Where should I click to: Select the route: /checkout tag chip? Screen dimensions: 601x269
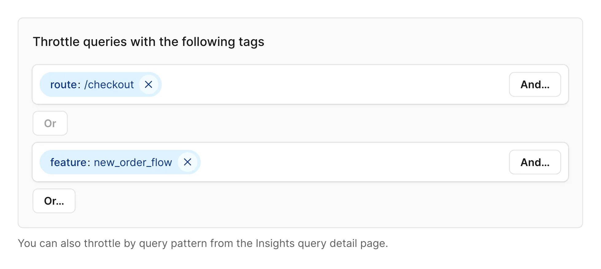pos(92,85)
